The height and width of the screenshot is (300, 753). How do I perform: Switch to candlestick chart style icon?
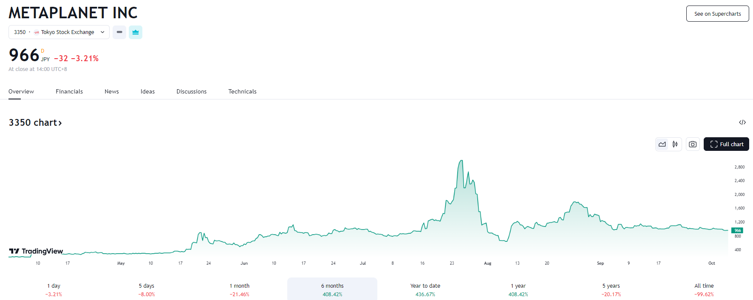675,144
